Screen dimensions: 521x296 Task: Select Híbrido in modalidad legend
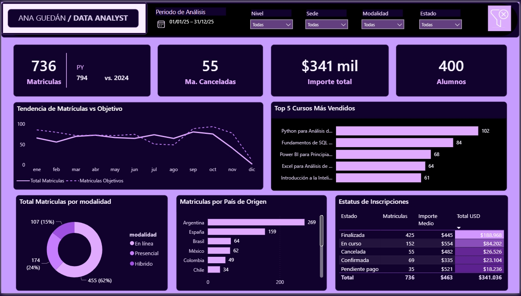point(141,264)
